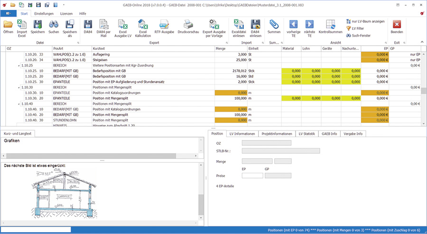
Task: Open the Einstellungen ribbon tab
Action: (44, 13)
